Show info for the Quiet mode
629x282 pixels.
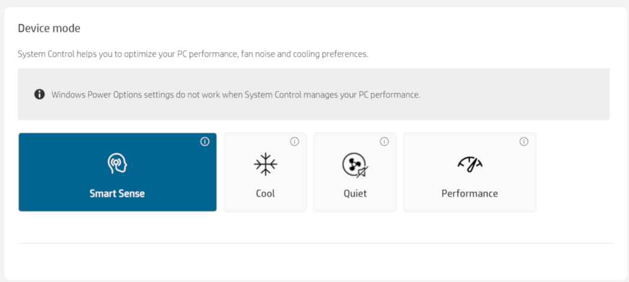[x=384, y=142]
